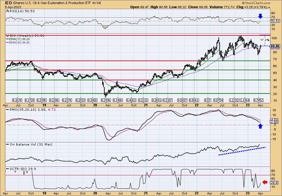Click the RSI(14) 50.53 panel title
The image size is (282, 196).
tap(22, 11)
